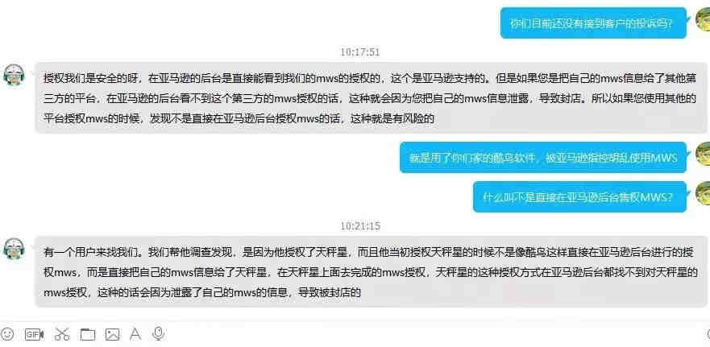Start voice input with microphone icon

click(x=158, y=334)
